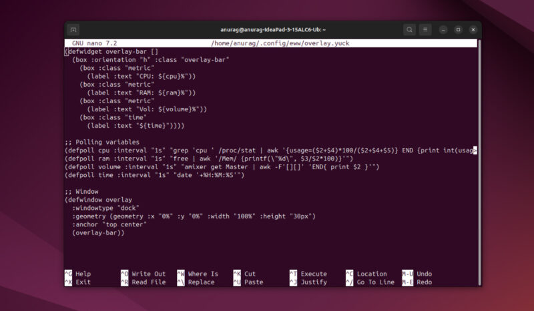Open the new tab icon in terminal title bar

point(73,29)
